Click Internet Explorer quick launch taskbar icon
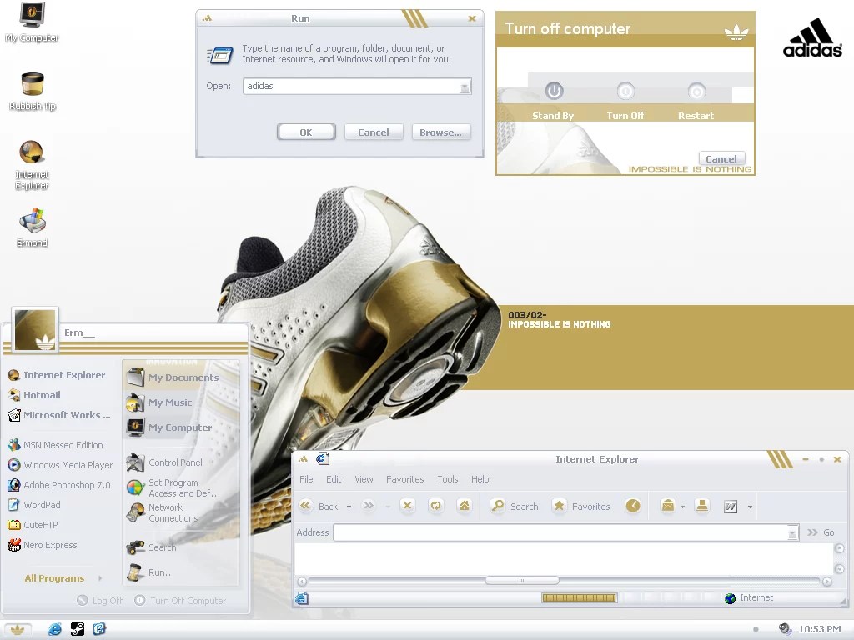 tap(55, 629)
